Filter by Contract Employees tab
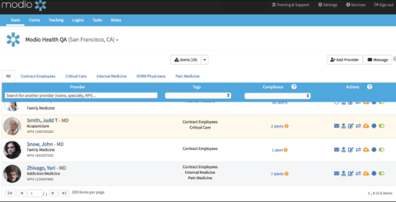The height and width of the screenshot is (202, 396). pyautogui.click(x=38, y=76)
